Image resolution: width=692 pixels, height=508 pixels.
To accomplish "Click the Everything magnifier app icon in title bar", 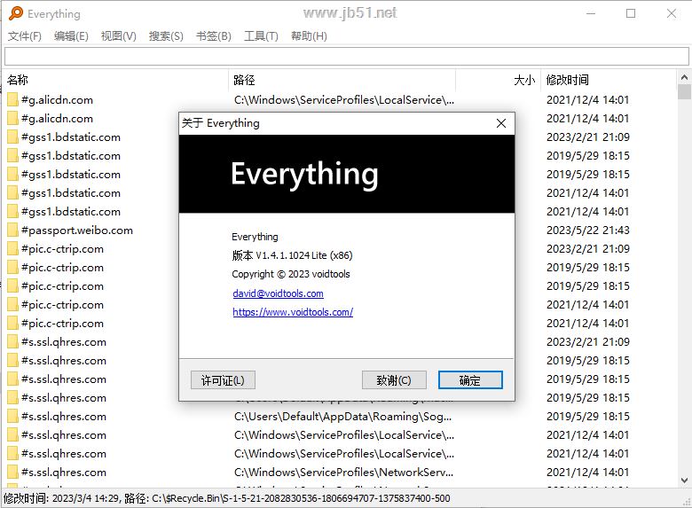I will click(15, 13).
